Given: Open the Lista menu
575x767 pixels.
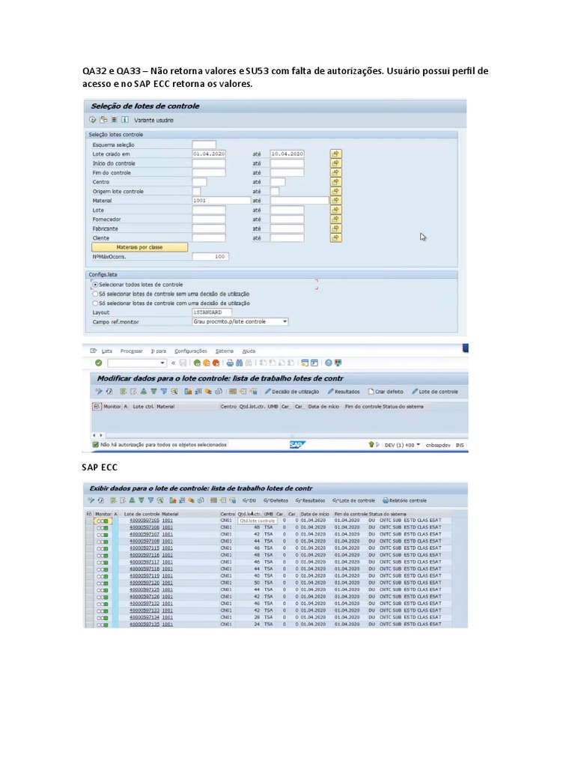Looking at the screenshot, I should click(106, 351).
